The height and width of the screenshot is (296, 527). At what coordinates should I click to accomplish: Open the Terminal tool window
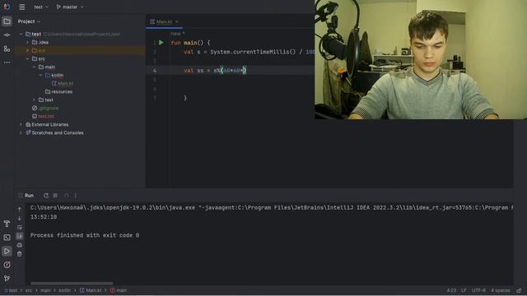point(7,238)
